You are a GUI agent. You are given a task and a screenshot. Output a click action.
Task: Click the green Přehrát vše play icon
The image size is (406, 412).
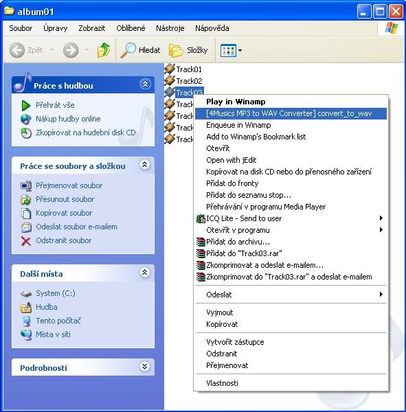26,105
